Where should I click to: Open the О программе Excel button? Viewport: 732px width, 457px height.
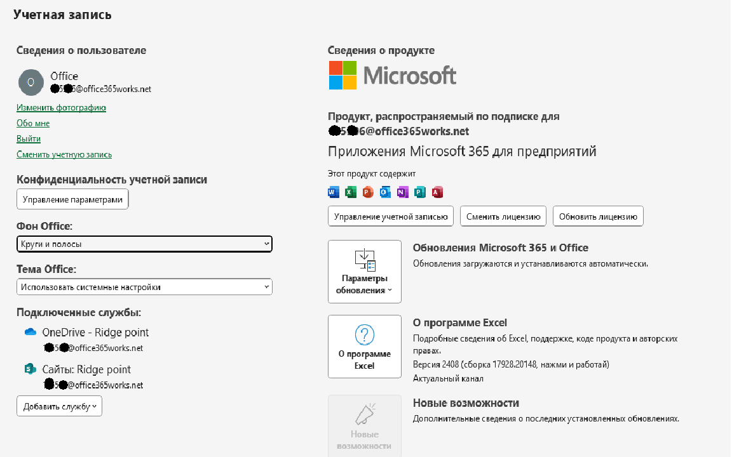pyautogui.click(x=365, y=347)
